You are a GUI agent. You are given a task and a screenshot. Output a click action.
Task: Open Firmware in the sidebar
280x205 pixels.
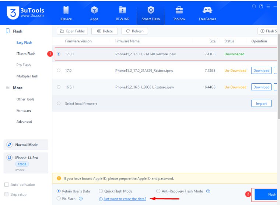24,111
